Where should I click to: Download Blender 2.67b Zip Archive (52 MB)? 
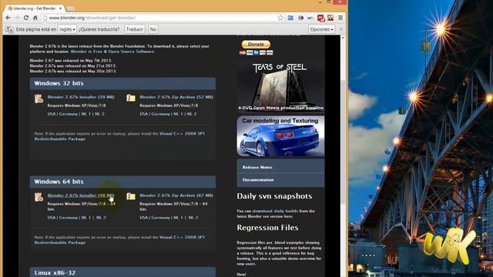pos(176,97)
